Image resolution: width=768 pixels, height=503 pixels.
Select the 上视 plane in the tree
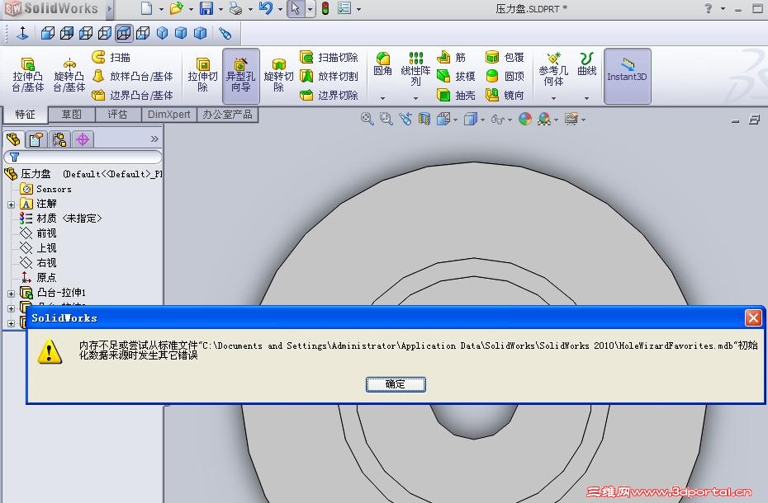pos(38,248)
